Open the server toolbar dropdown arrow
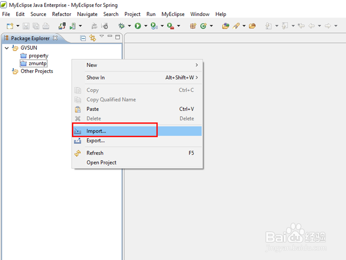 click(x=80, y=26)
